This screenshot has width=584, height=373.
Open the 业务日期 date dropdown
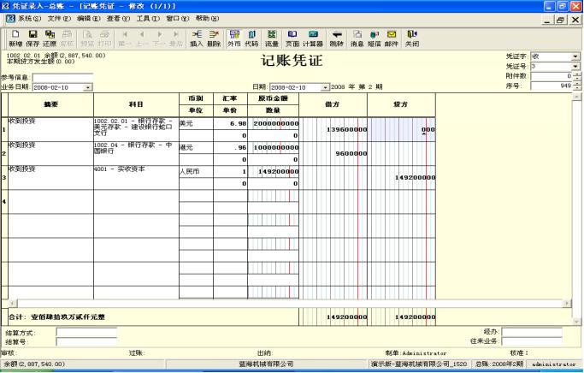coord(88,87)
